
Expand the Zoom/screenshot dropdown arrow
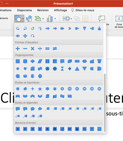71,19
